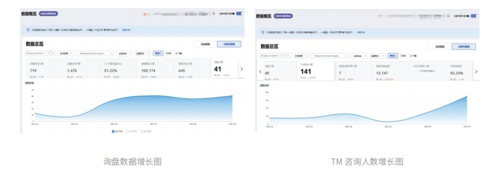This screenshot has height=175, width=492.
Task: Click the 719 metric card
Action: coord(44,68)
